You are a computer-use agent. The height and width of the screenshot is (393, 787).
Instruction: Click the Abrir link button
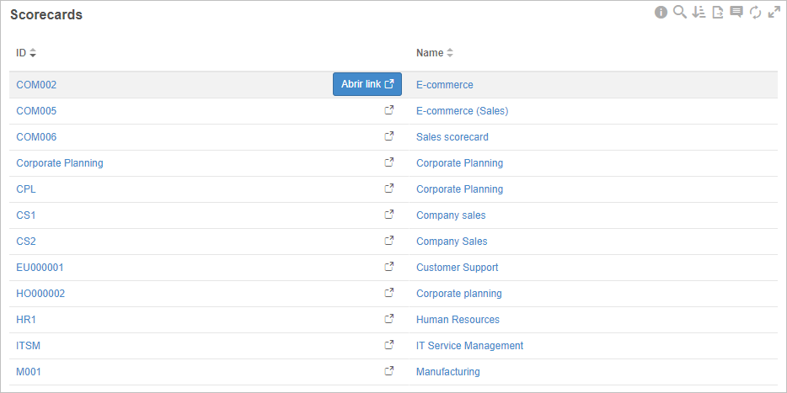tap(367, 84)
